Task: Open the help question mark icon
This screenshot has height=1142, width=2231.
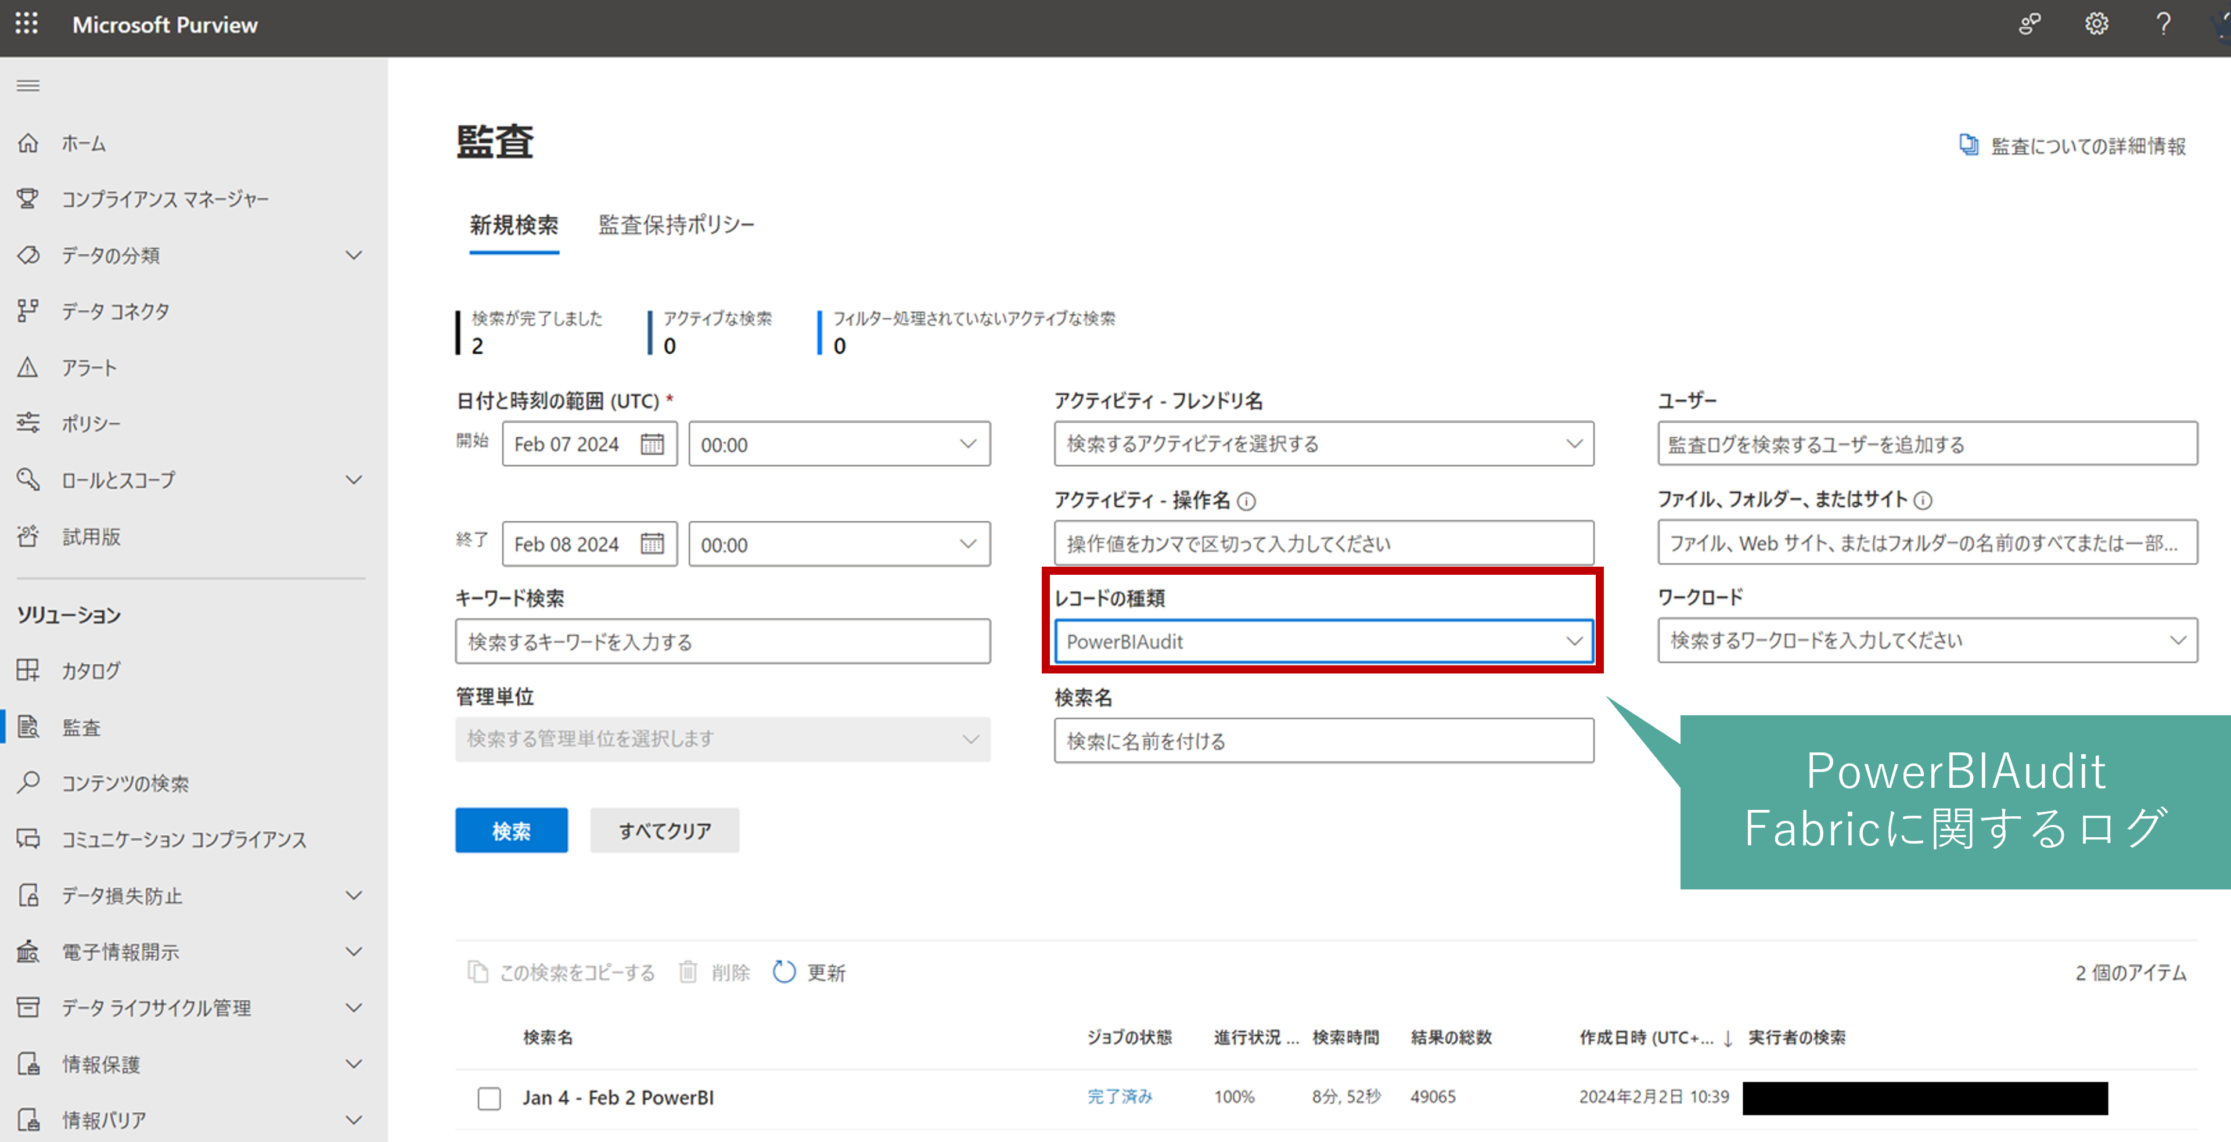Action: click(2162, 23)
